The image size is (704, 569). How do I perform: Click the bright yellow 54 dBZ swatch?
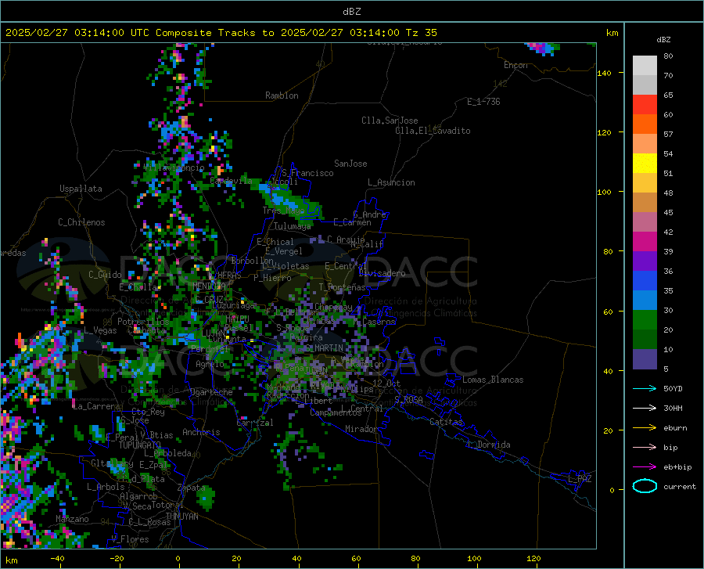coord(645,164)
